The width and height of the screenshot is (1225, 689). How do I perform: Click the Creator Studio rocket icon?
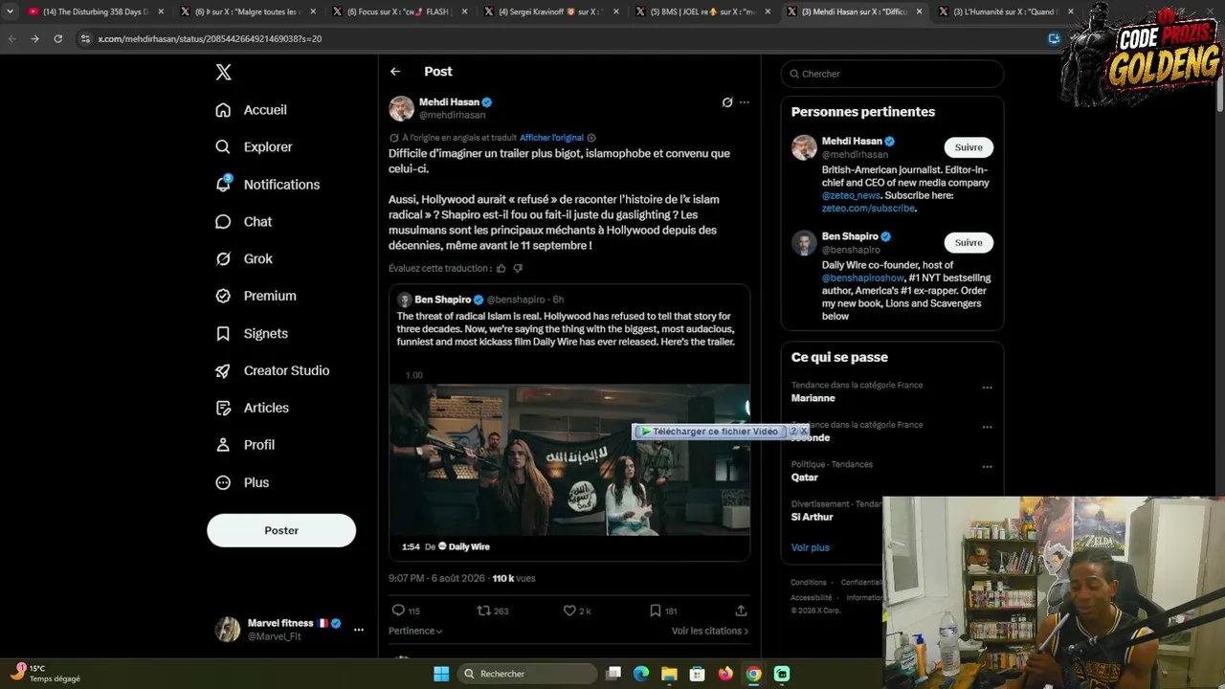223,371
